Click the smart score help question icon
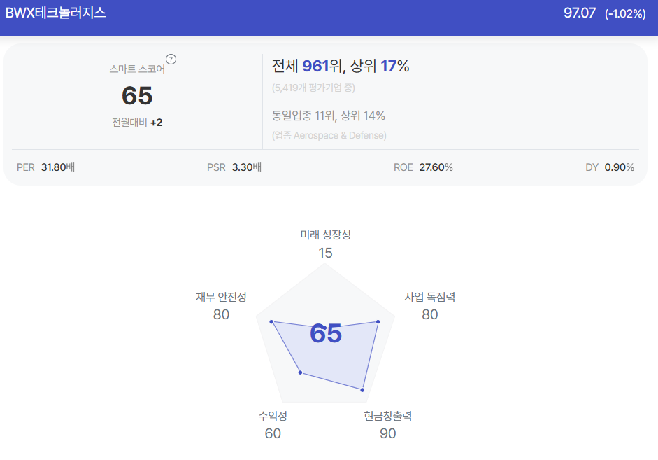Screen dimensions: 658x460 [x=171, y=60]
